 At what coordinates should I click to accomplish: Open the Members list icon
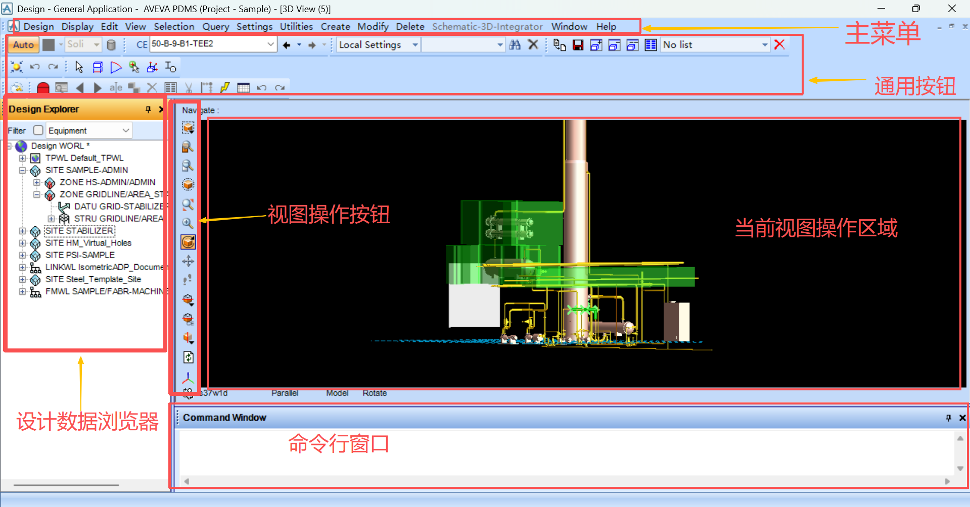tap(651, 45)
